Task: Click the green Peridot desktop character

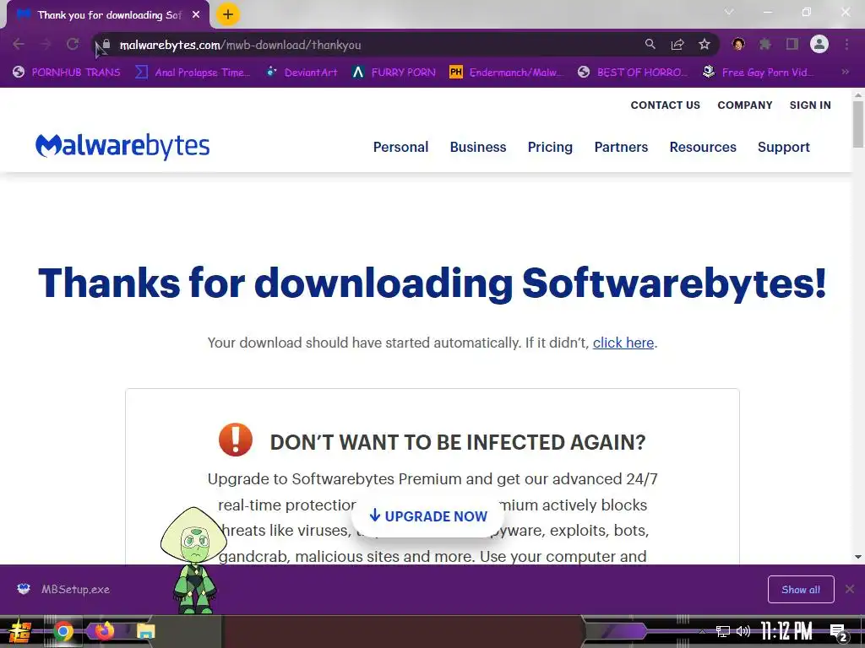Action: 193,560
